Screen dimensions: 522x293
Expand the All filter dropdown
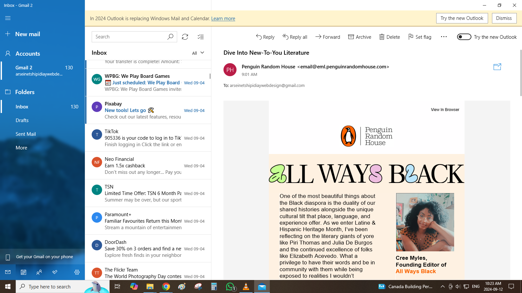pyautogui.click(x=198, y=53)
